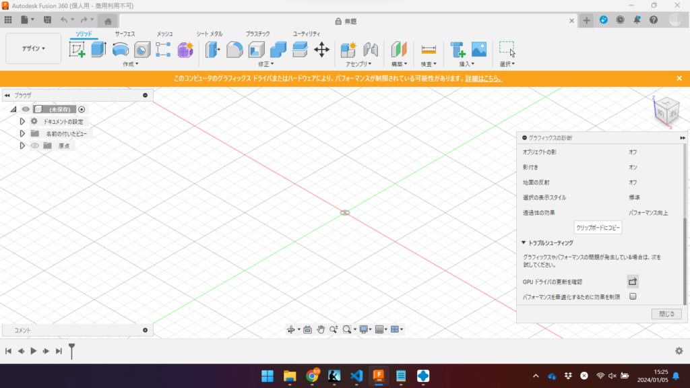
Task: Select the Revolve tool
Action: (120, 49)
